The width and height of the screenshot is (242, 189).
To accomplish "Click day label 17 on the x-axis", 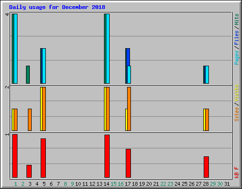I will tap(128, 184).
